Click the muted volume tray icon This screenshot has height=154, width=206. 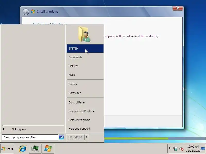tap(182, 149)
